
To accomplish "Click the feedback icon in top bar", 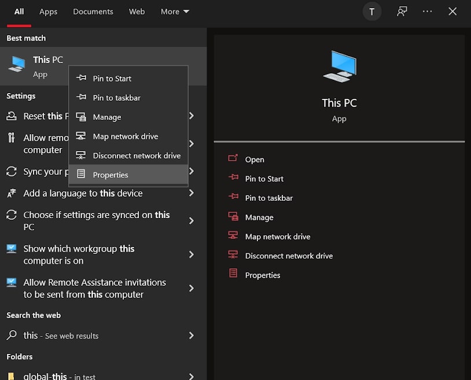I will [402, 12].
